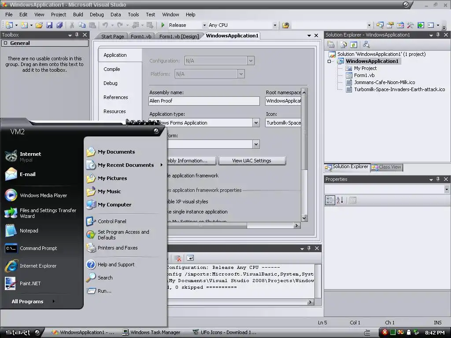The height and width of the screenshot is (338, 451).
Task: Click the View UAC Settings button
Action: point(252,161)
